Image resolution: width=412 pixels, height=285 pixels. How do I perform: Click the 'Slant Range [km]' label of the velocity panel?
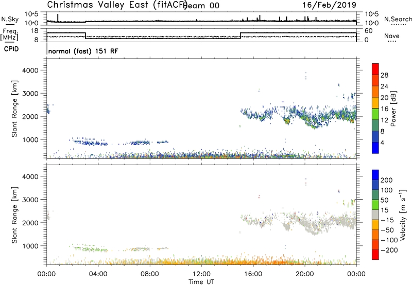pos(14,215)
